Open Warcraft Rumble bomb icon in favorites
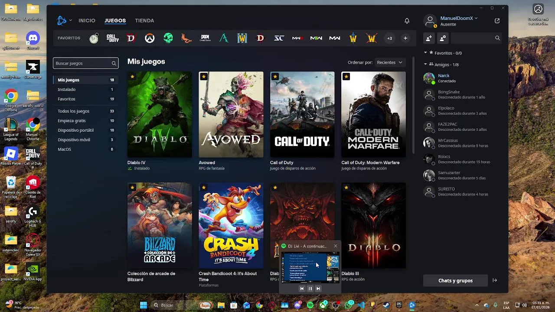555x312 pixels. pyautogui.click(x=94, y=38)
